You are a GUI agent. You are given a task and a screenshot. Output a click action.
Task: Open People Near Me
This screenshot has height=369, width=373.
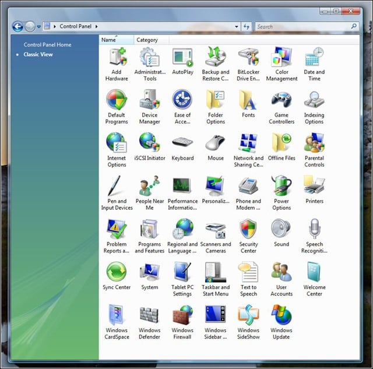[x=150, y=193]
